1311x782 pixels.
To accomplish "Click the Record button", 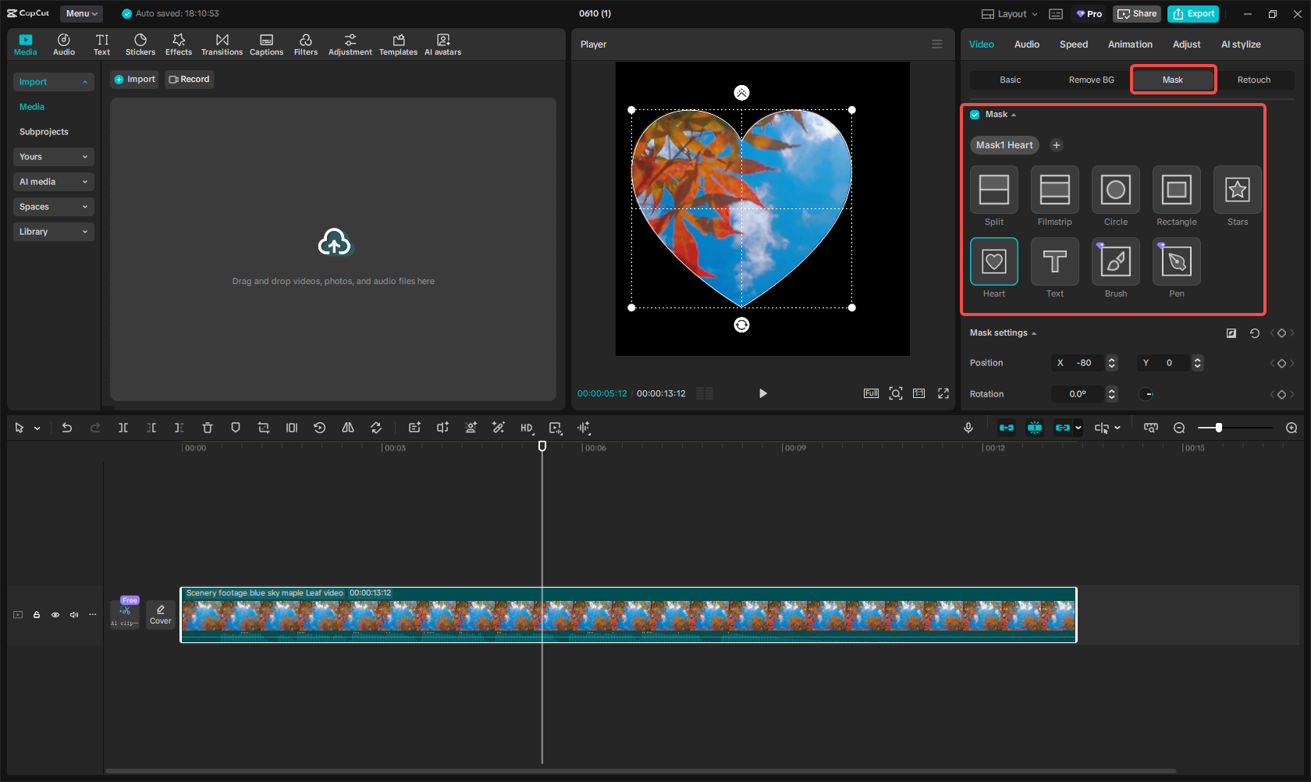I will [x=190, y=80].
